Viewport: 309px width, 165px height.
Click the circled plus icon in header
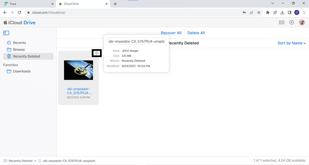click(292, 22)
